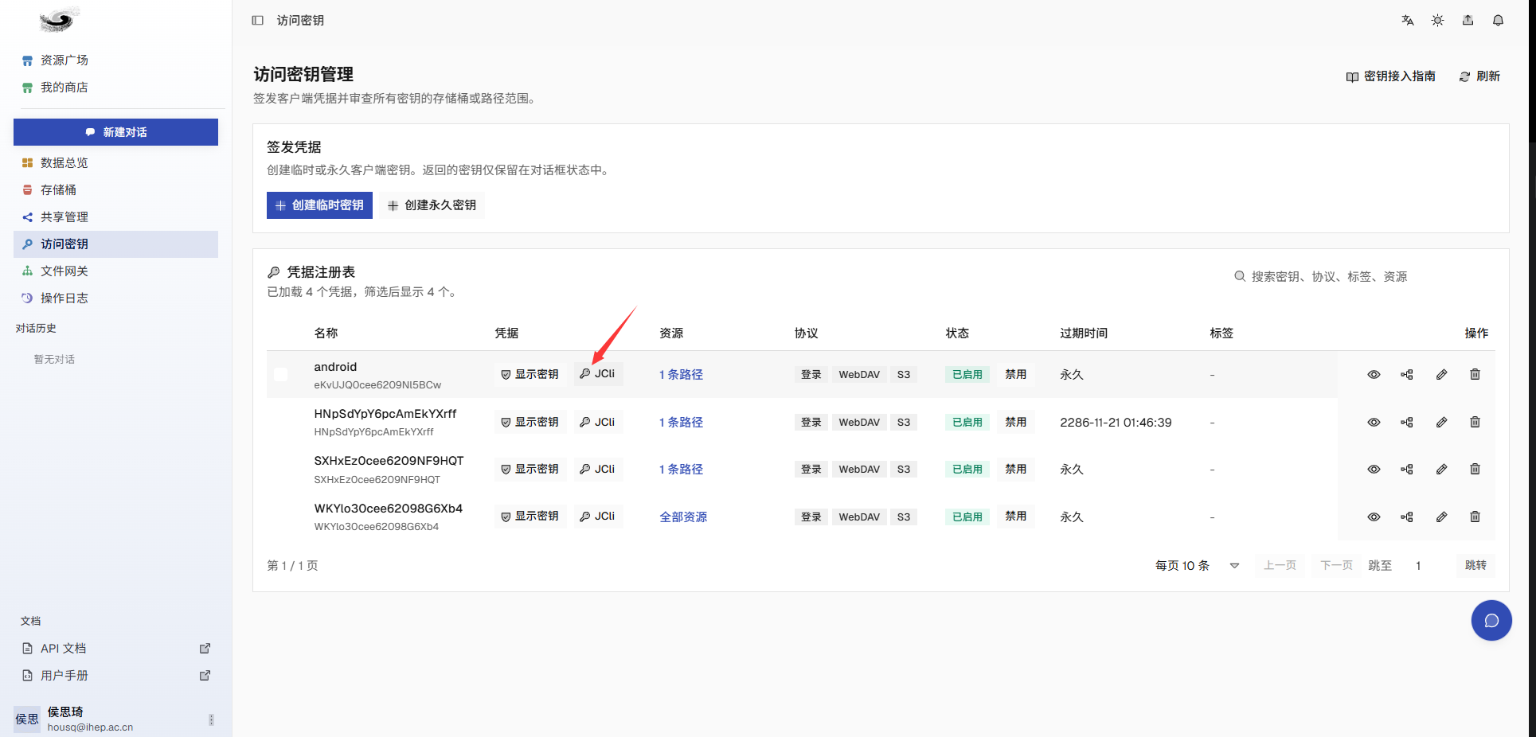Open 共享管理 in the sidebar
The width and height of the screenshot is (1536, 737).
tap(115, 217)
